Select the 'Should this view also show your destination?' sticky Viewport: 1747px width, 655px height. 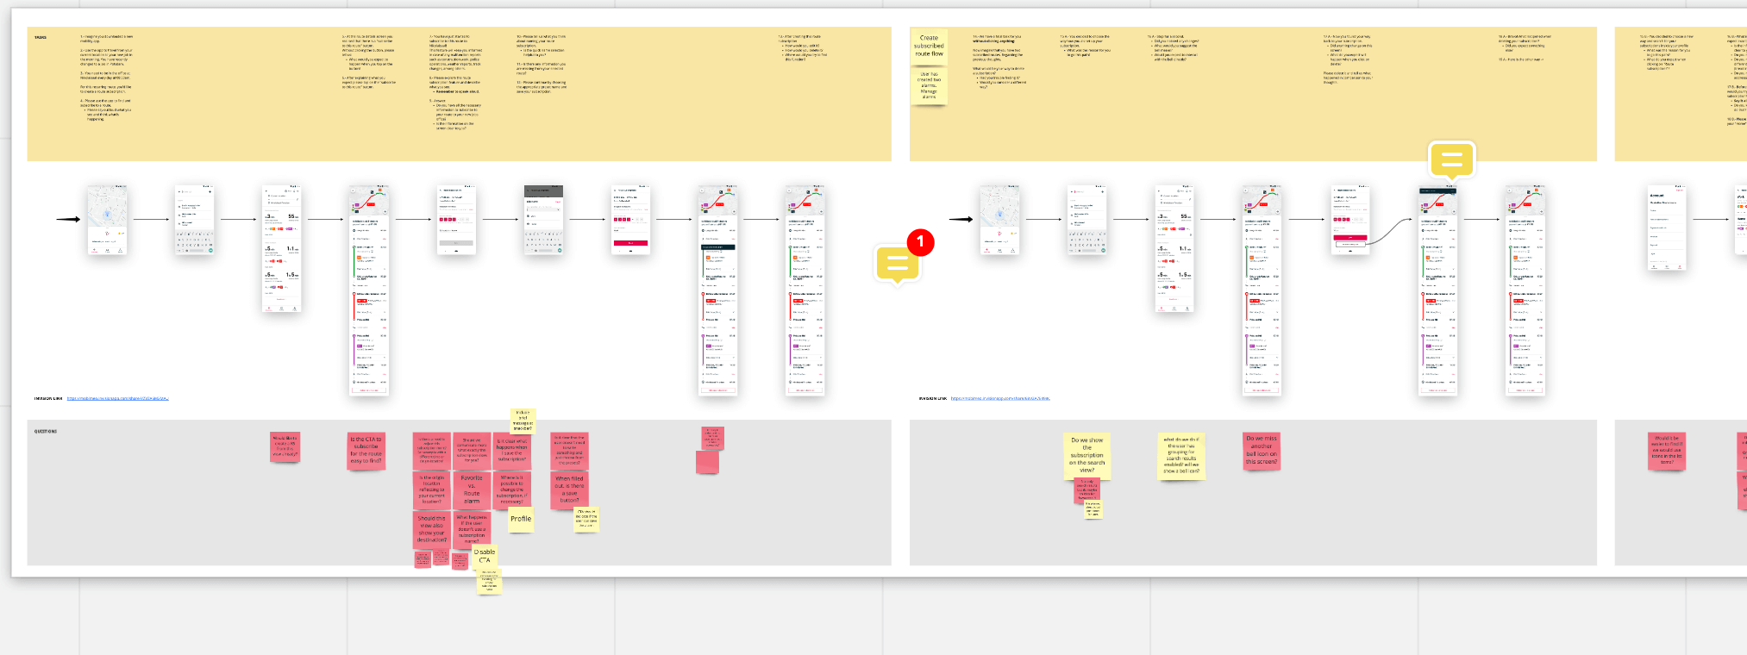[x=431, y=529]
